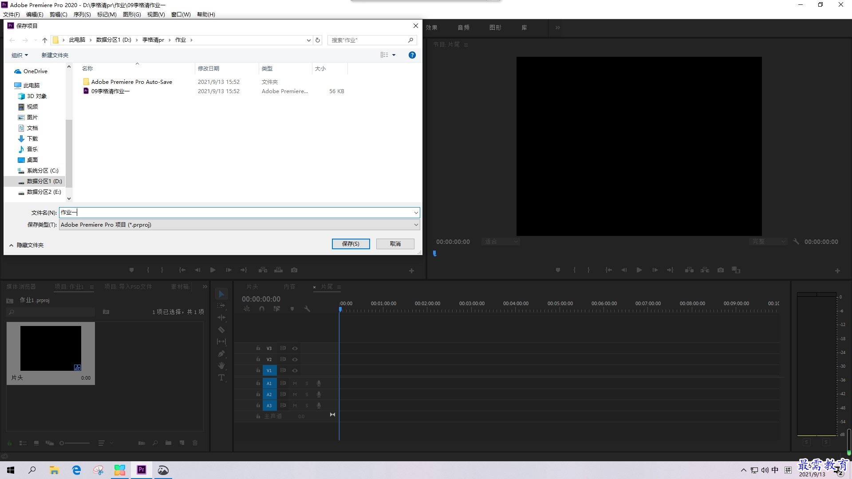The width and height of the screenshot is (852, 479).
Task: Open Program playback resolution dropdown
Action: point(768,242)
